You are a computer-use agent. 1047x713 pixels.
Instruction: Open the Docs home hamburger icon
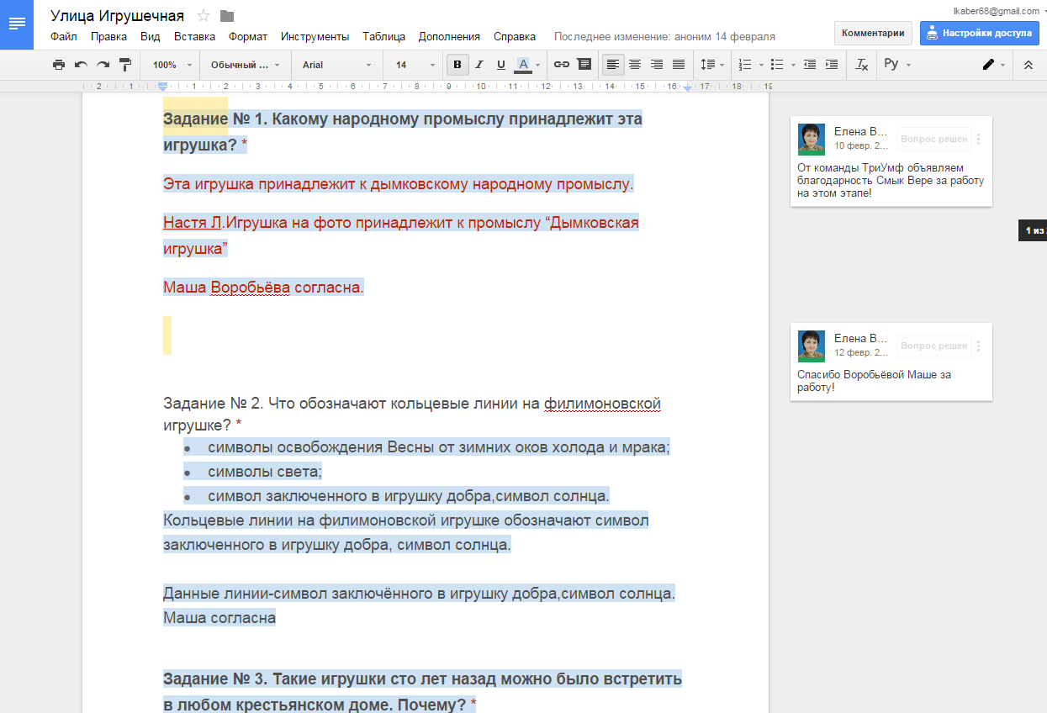pos(17,24)
